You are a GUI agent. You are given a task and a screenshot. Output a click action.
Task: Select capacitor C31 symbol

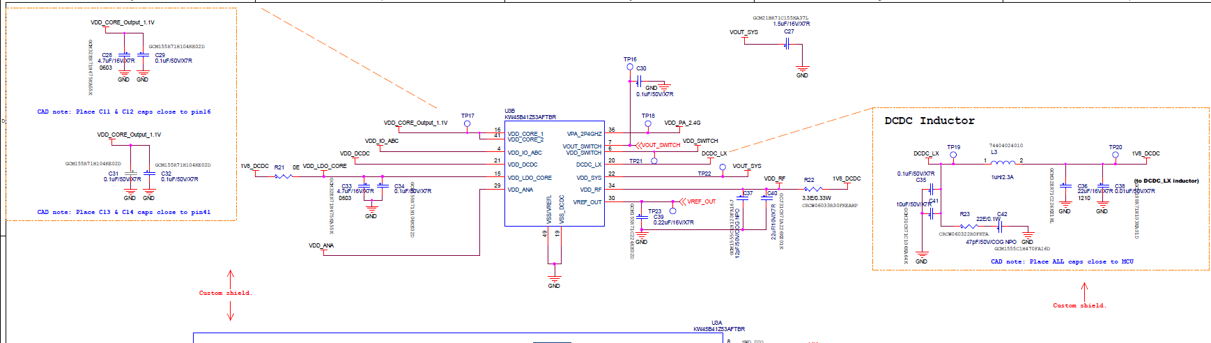(x=130, y=173)
